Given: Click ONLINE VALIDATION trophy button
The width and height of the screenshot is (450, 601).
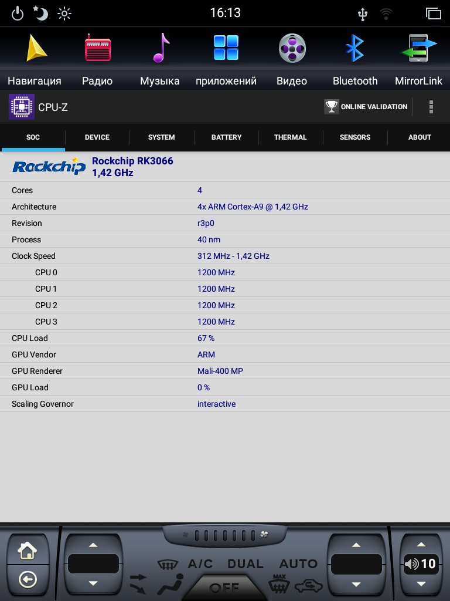Looking at the screenshot, I should point(366,107).
